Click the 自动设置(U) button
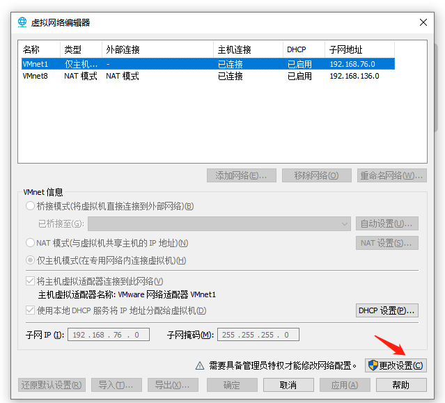 [387, 223]
